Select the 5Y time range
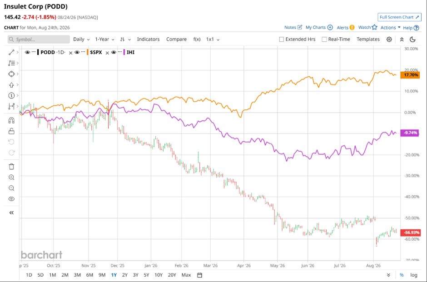Viewport: 427px width, 282px height. tap(146, 275)
